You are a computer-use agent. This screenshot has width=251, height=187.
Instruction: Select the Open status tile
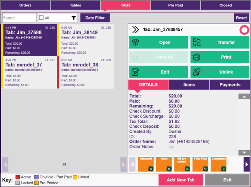(164, 164)
